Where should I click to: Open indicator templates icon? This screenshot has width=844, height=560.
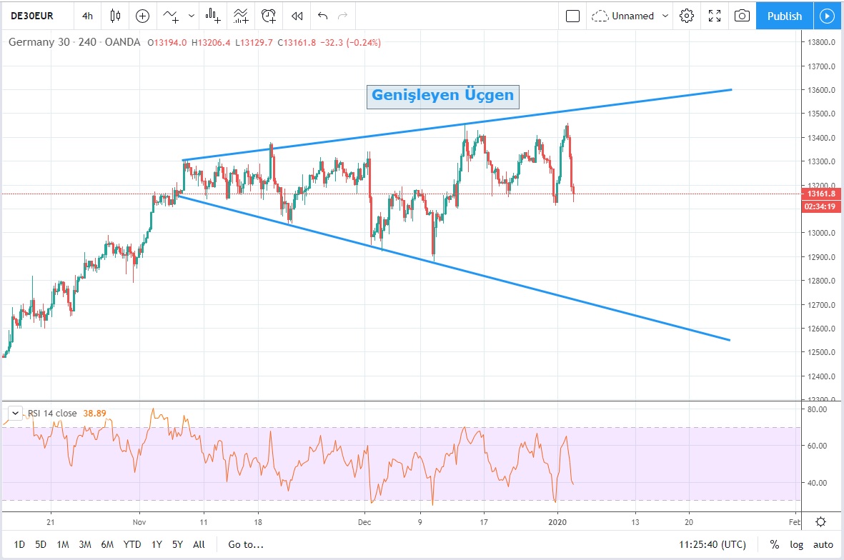tap(241, 16)
